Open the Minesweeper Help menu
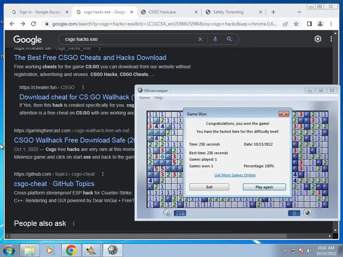 pyautogui.click(x=158, y=98)
